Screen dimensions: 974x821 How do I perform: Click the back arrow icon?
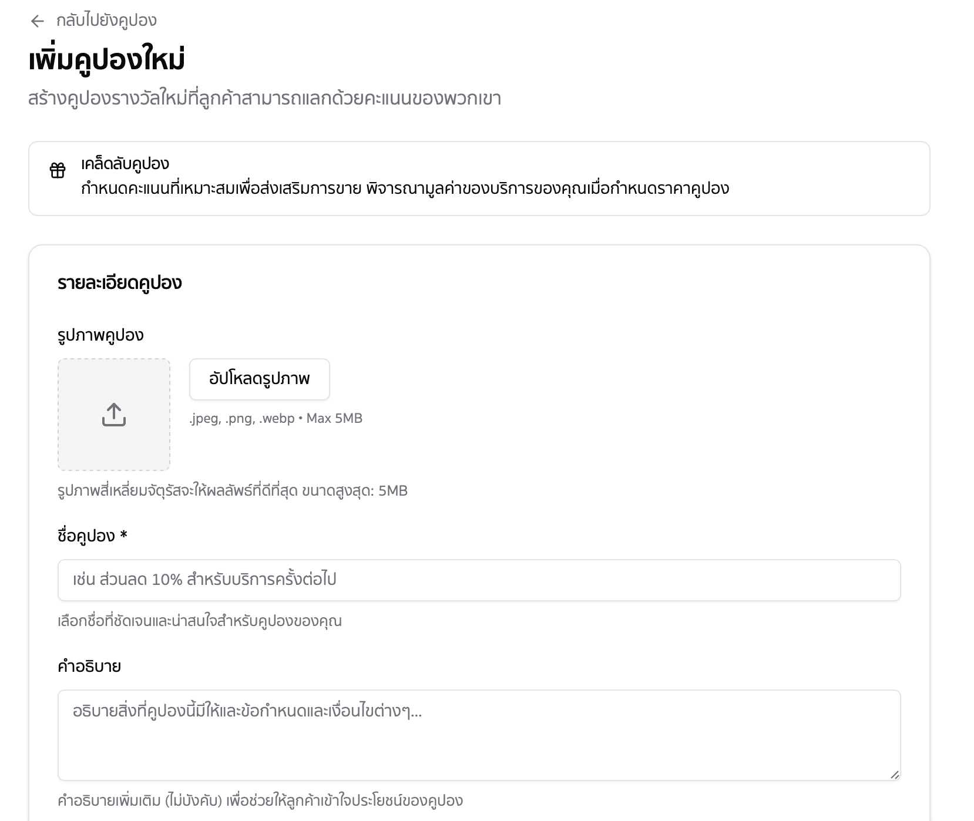[37, 21]
